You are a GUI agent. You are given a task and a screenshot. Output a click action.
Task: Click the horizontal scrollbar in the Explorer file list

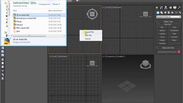(29, 35)
